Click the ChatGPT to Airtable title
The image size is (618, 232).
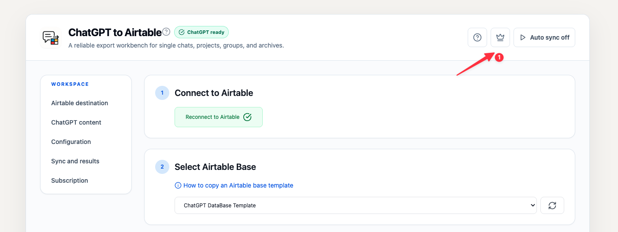(x=115, y=32)
